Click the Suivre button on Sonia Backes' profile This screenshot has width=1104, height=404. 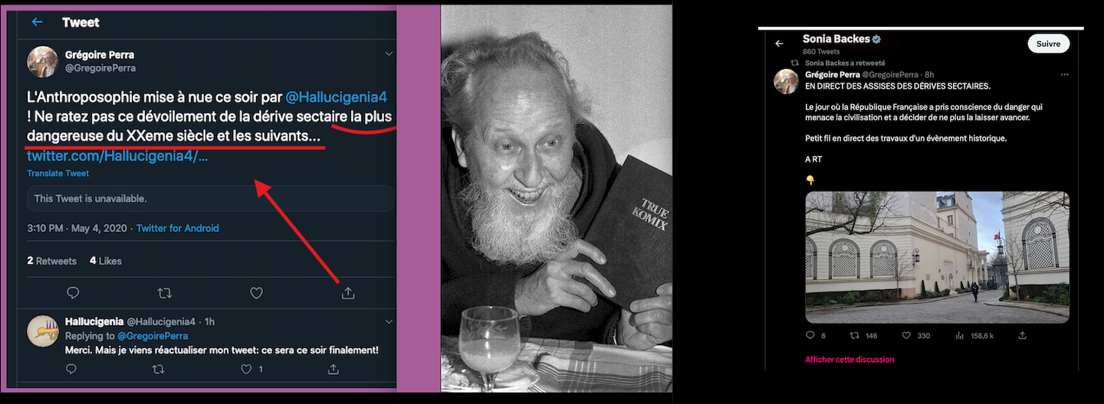point(1048,44)
